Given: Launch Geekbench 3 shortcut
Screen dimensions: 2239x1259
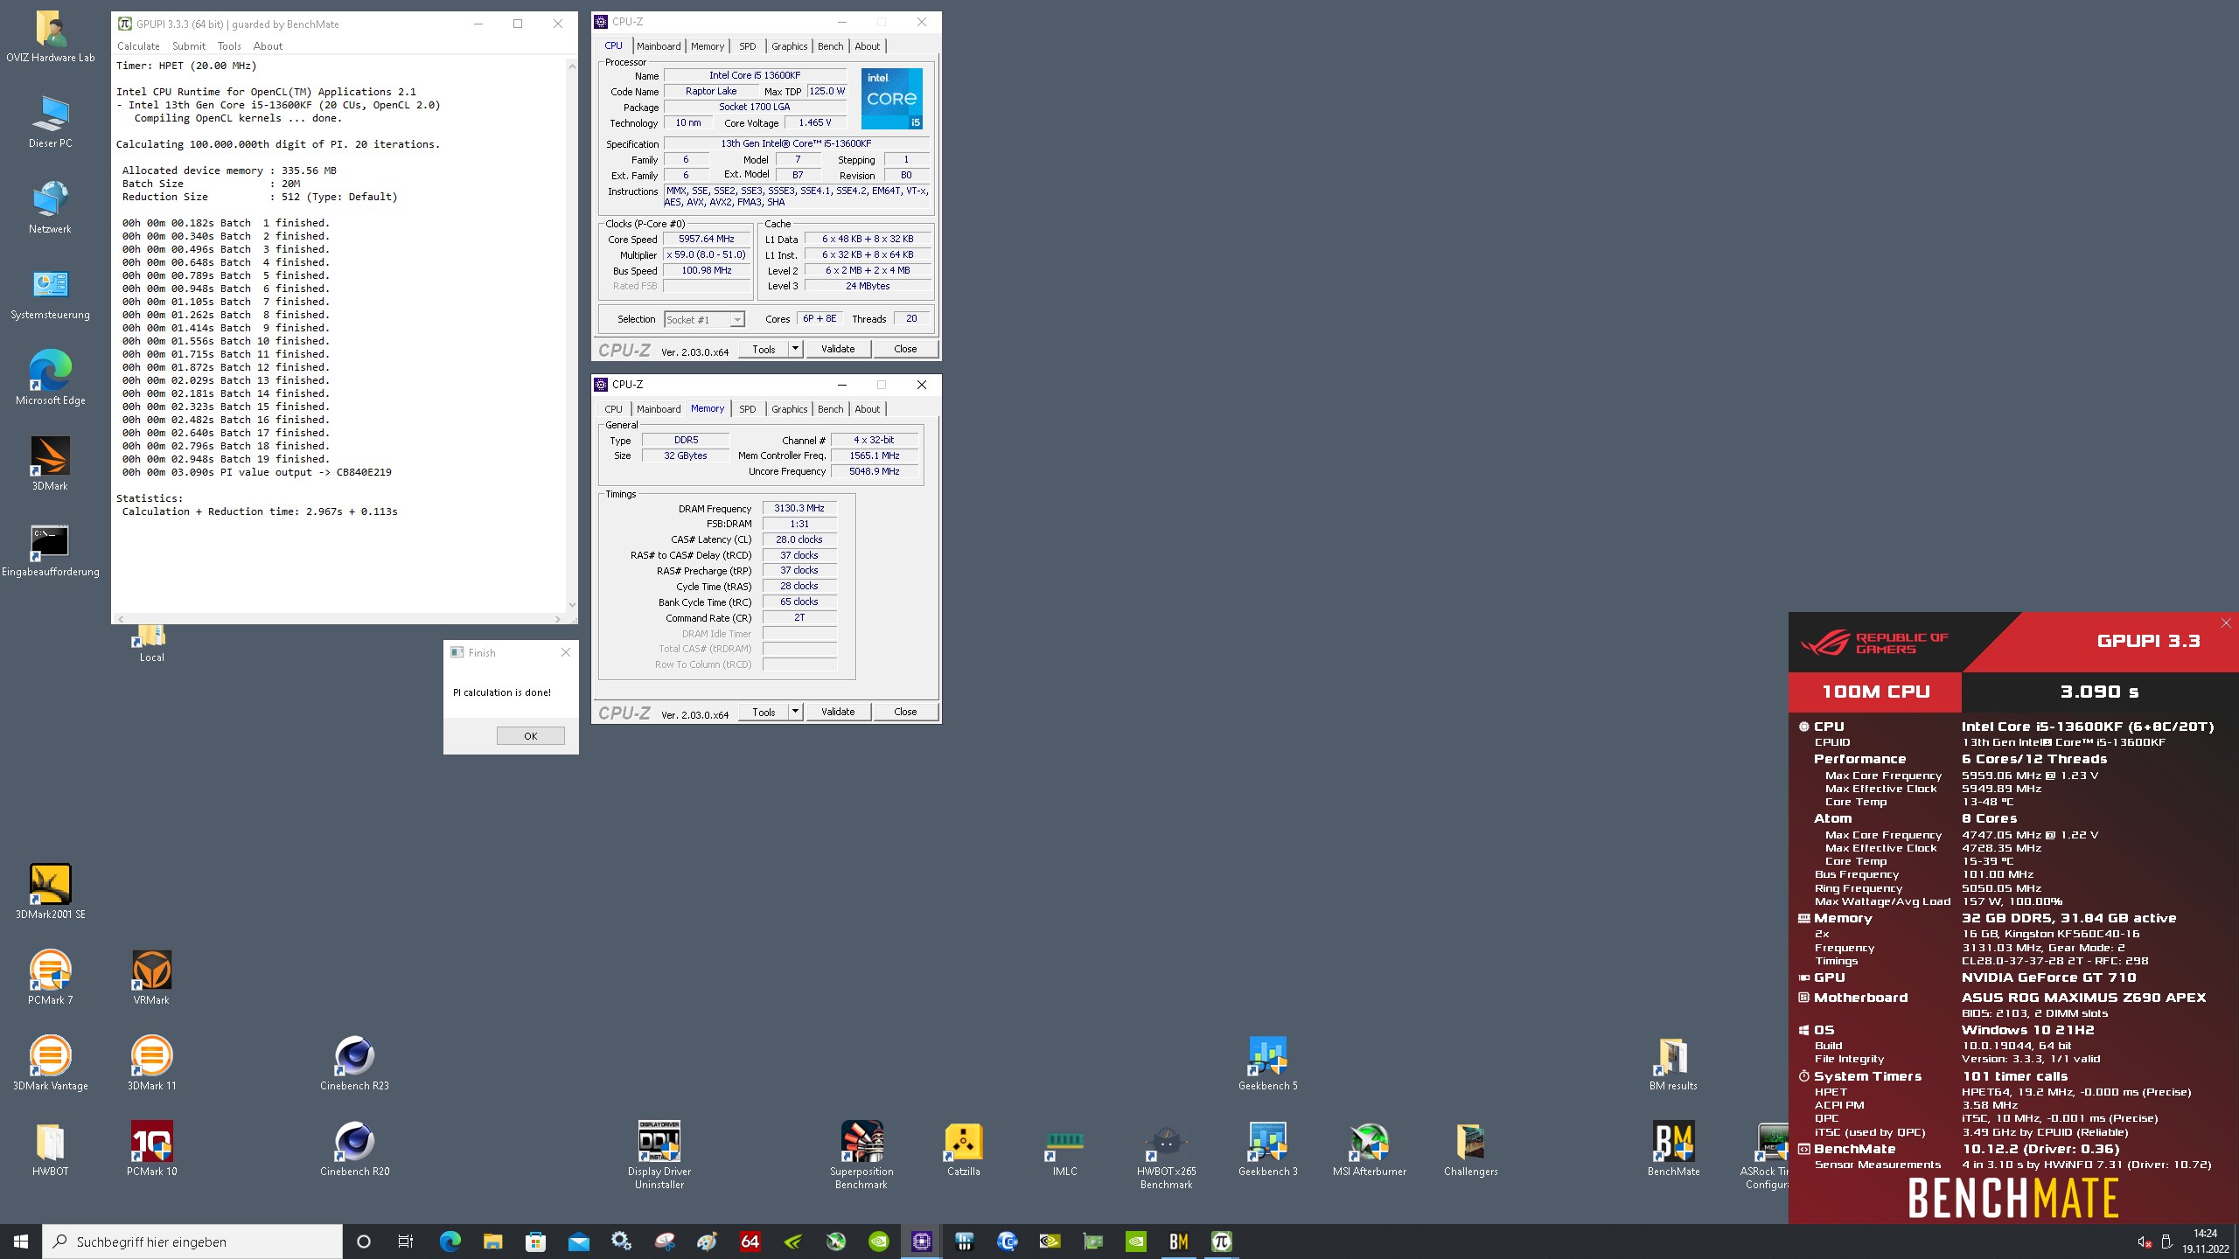Looking at the screenshot, I should (1267, 1150).
